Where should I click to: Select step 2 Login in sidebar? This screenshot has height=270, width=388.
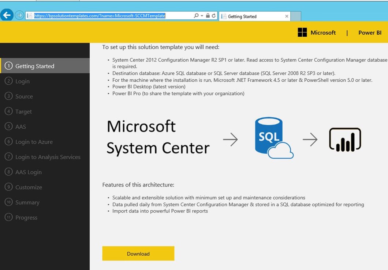click(45, 81)
